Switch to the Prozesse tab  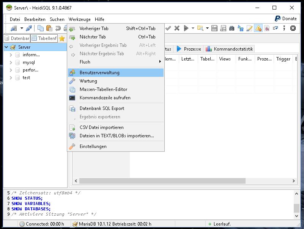point(189,49)
